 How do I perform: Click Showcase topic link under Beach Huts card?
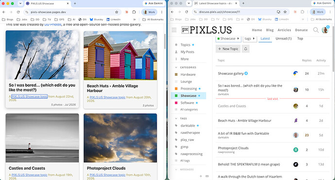coord(107,97)
